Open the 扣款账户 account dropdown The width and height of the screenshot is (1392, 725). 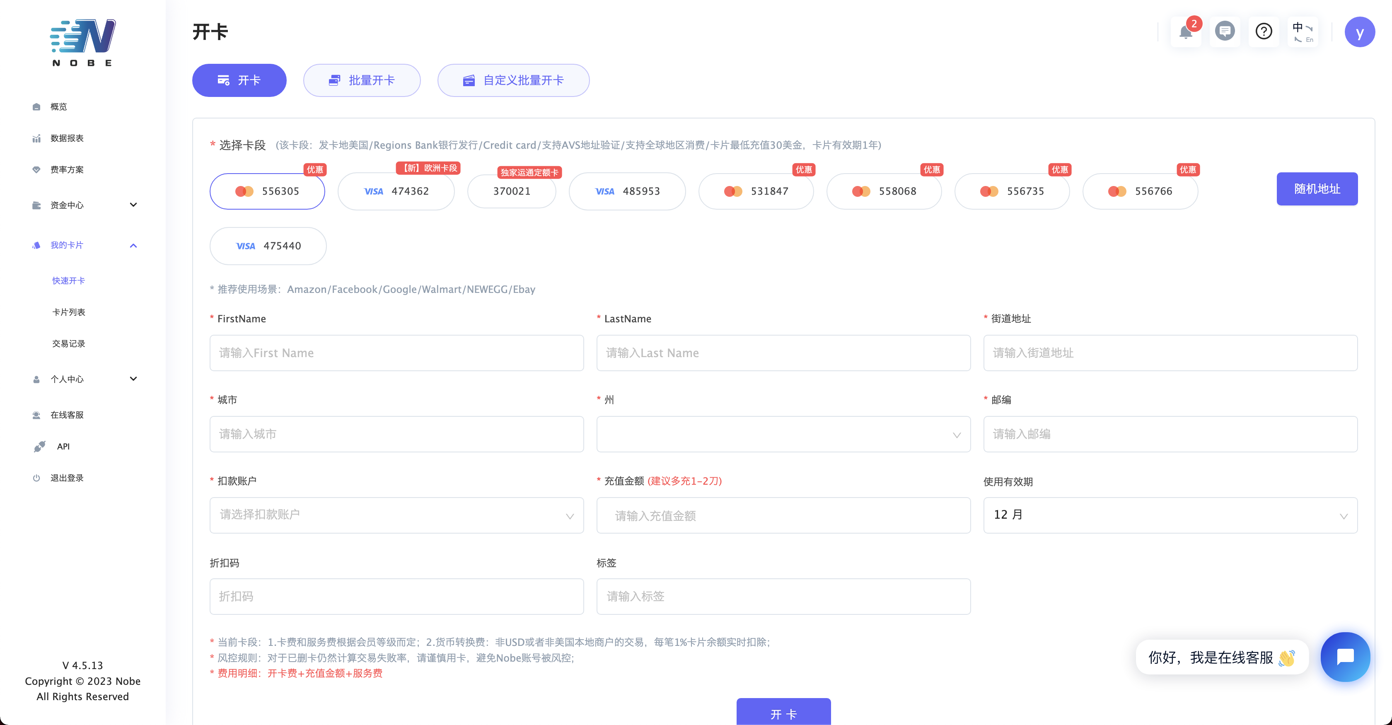[x=396, y=515]
